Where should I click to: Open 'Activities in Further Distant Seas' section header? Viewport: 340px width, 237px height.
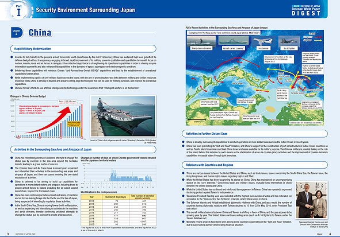tap(255, 134)
